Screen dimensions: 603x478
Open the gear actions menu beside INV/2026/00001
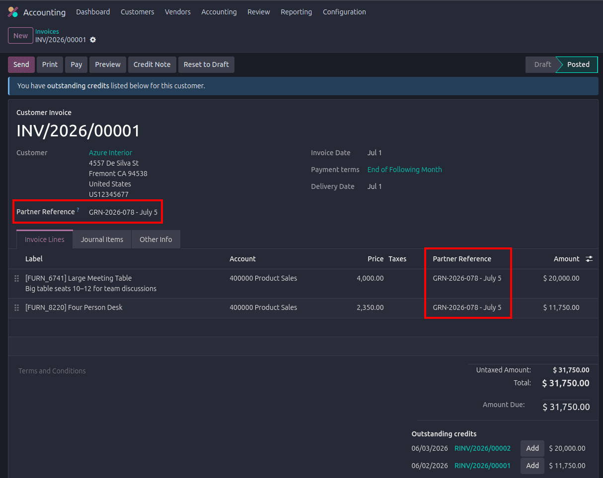(93, 40)
